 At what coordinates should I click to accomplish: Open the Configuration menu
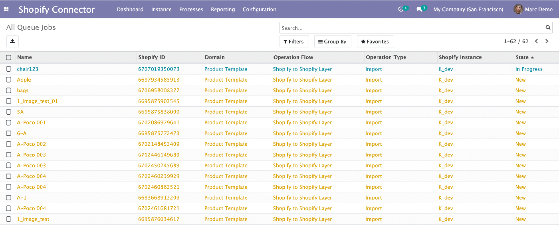260,9
